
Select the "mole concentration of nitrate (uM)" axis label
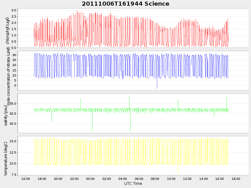pyautogui.click(x=8, y=76)
